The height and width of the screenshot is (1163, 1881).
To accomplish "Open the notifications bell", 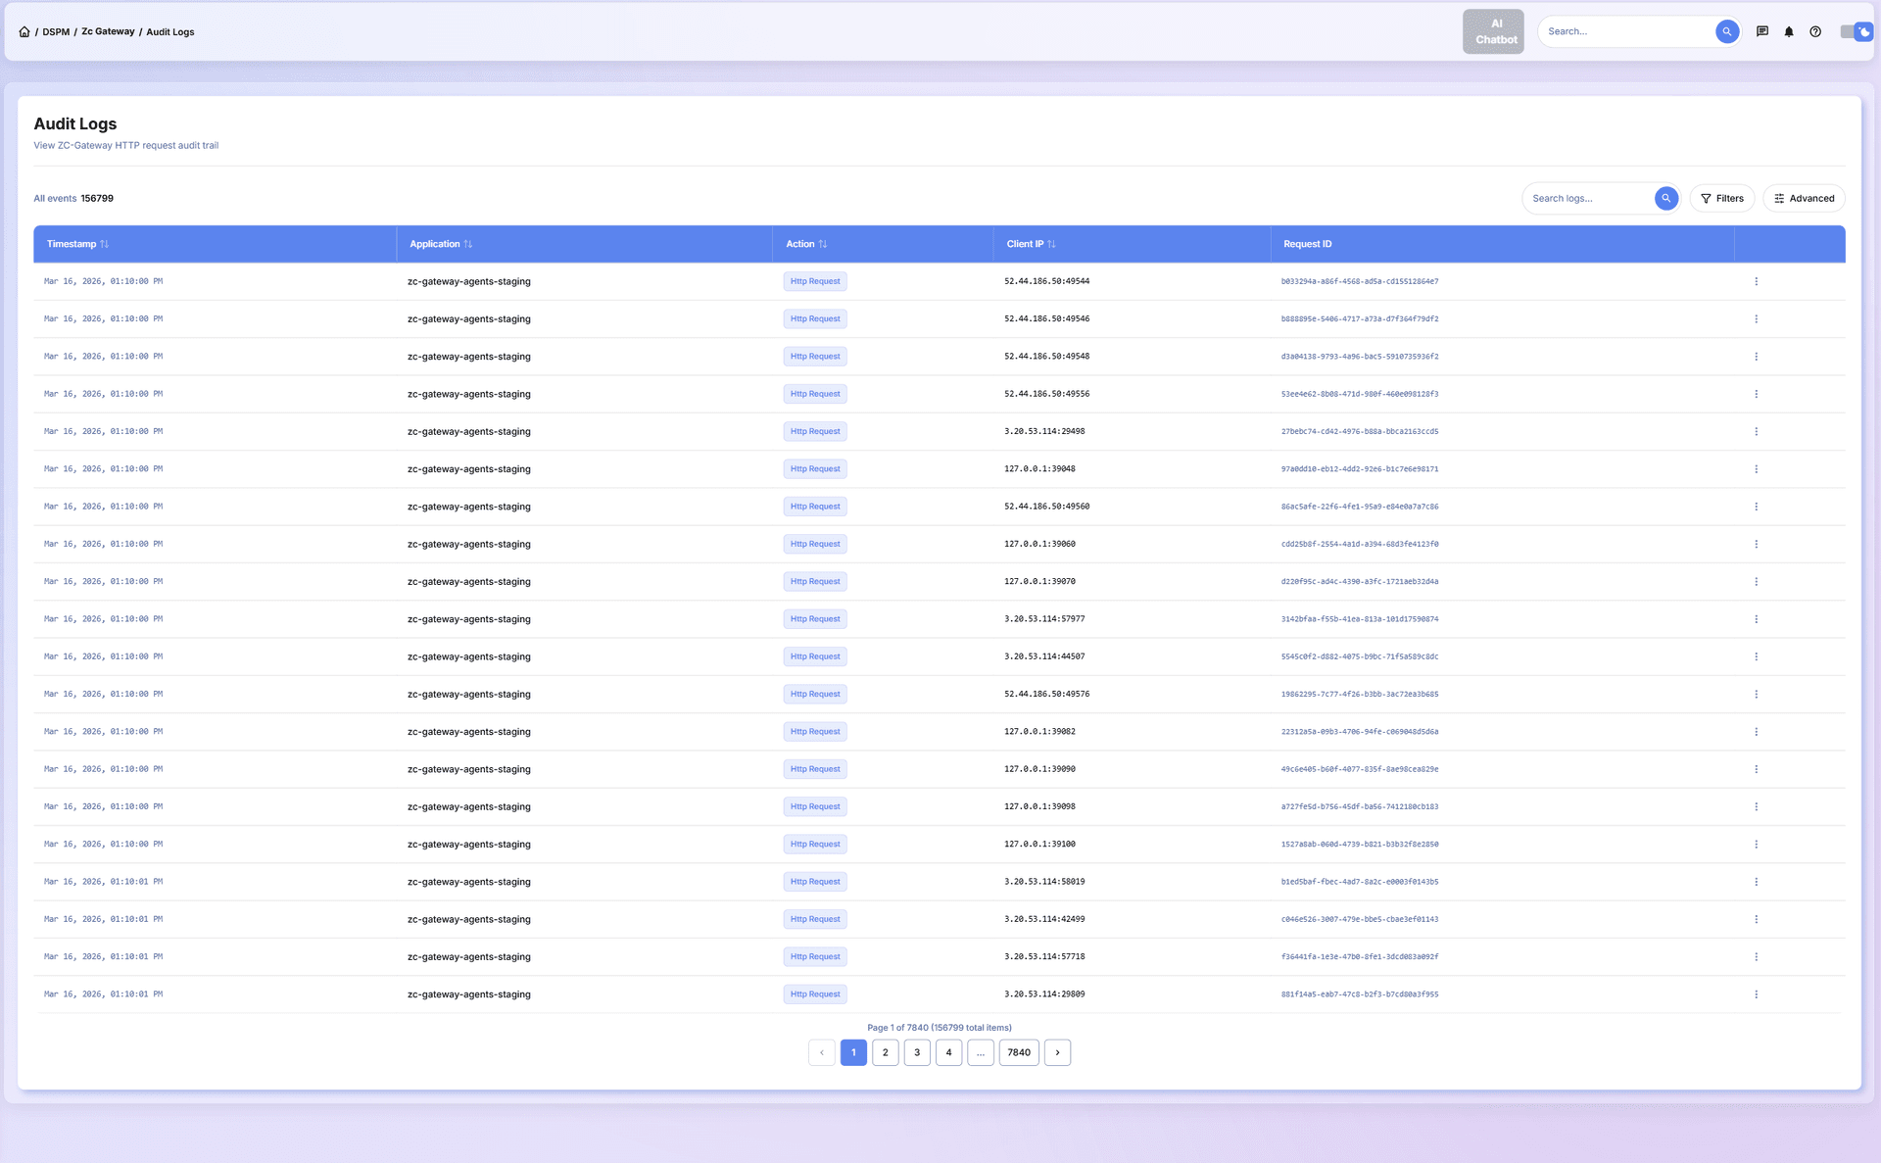I will point(1789,31).
